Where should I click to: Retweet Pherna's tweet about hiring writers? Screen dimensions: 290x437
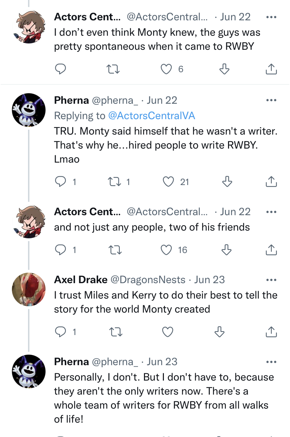coord(114,182)
